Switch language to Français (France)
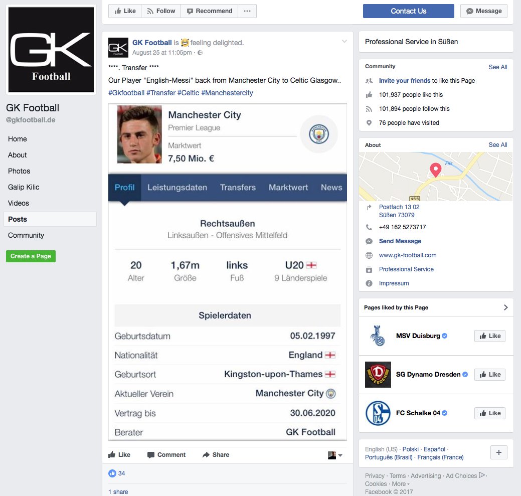Viewport: 521px width, 496px height. click(440, 457)
